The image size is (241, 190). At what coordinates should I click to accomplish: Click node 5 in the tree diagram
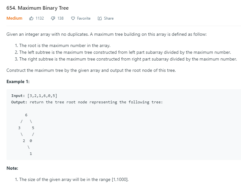pos(33,128)
